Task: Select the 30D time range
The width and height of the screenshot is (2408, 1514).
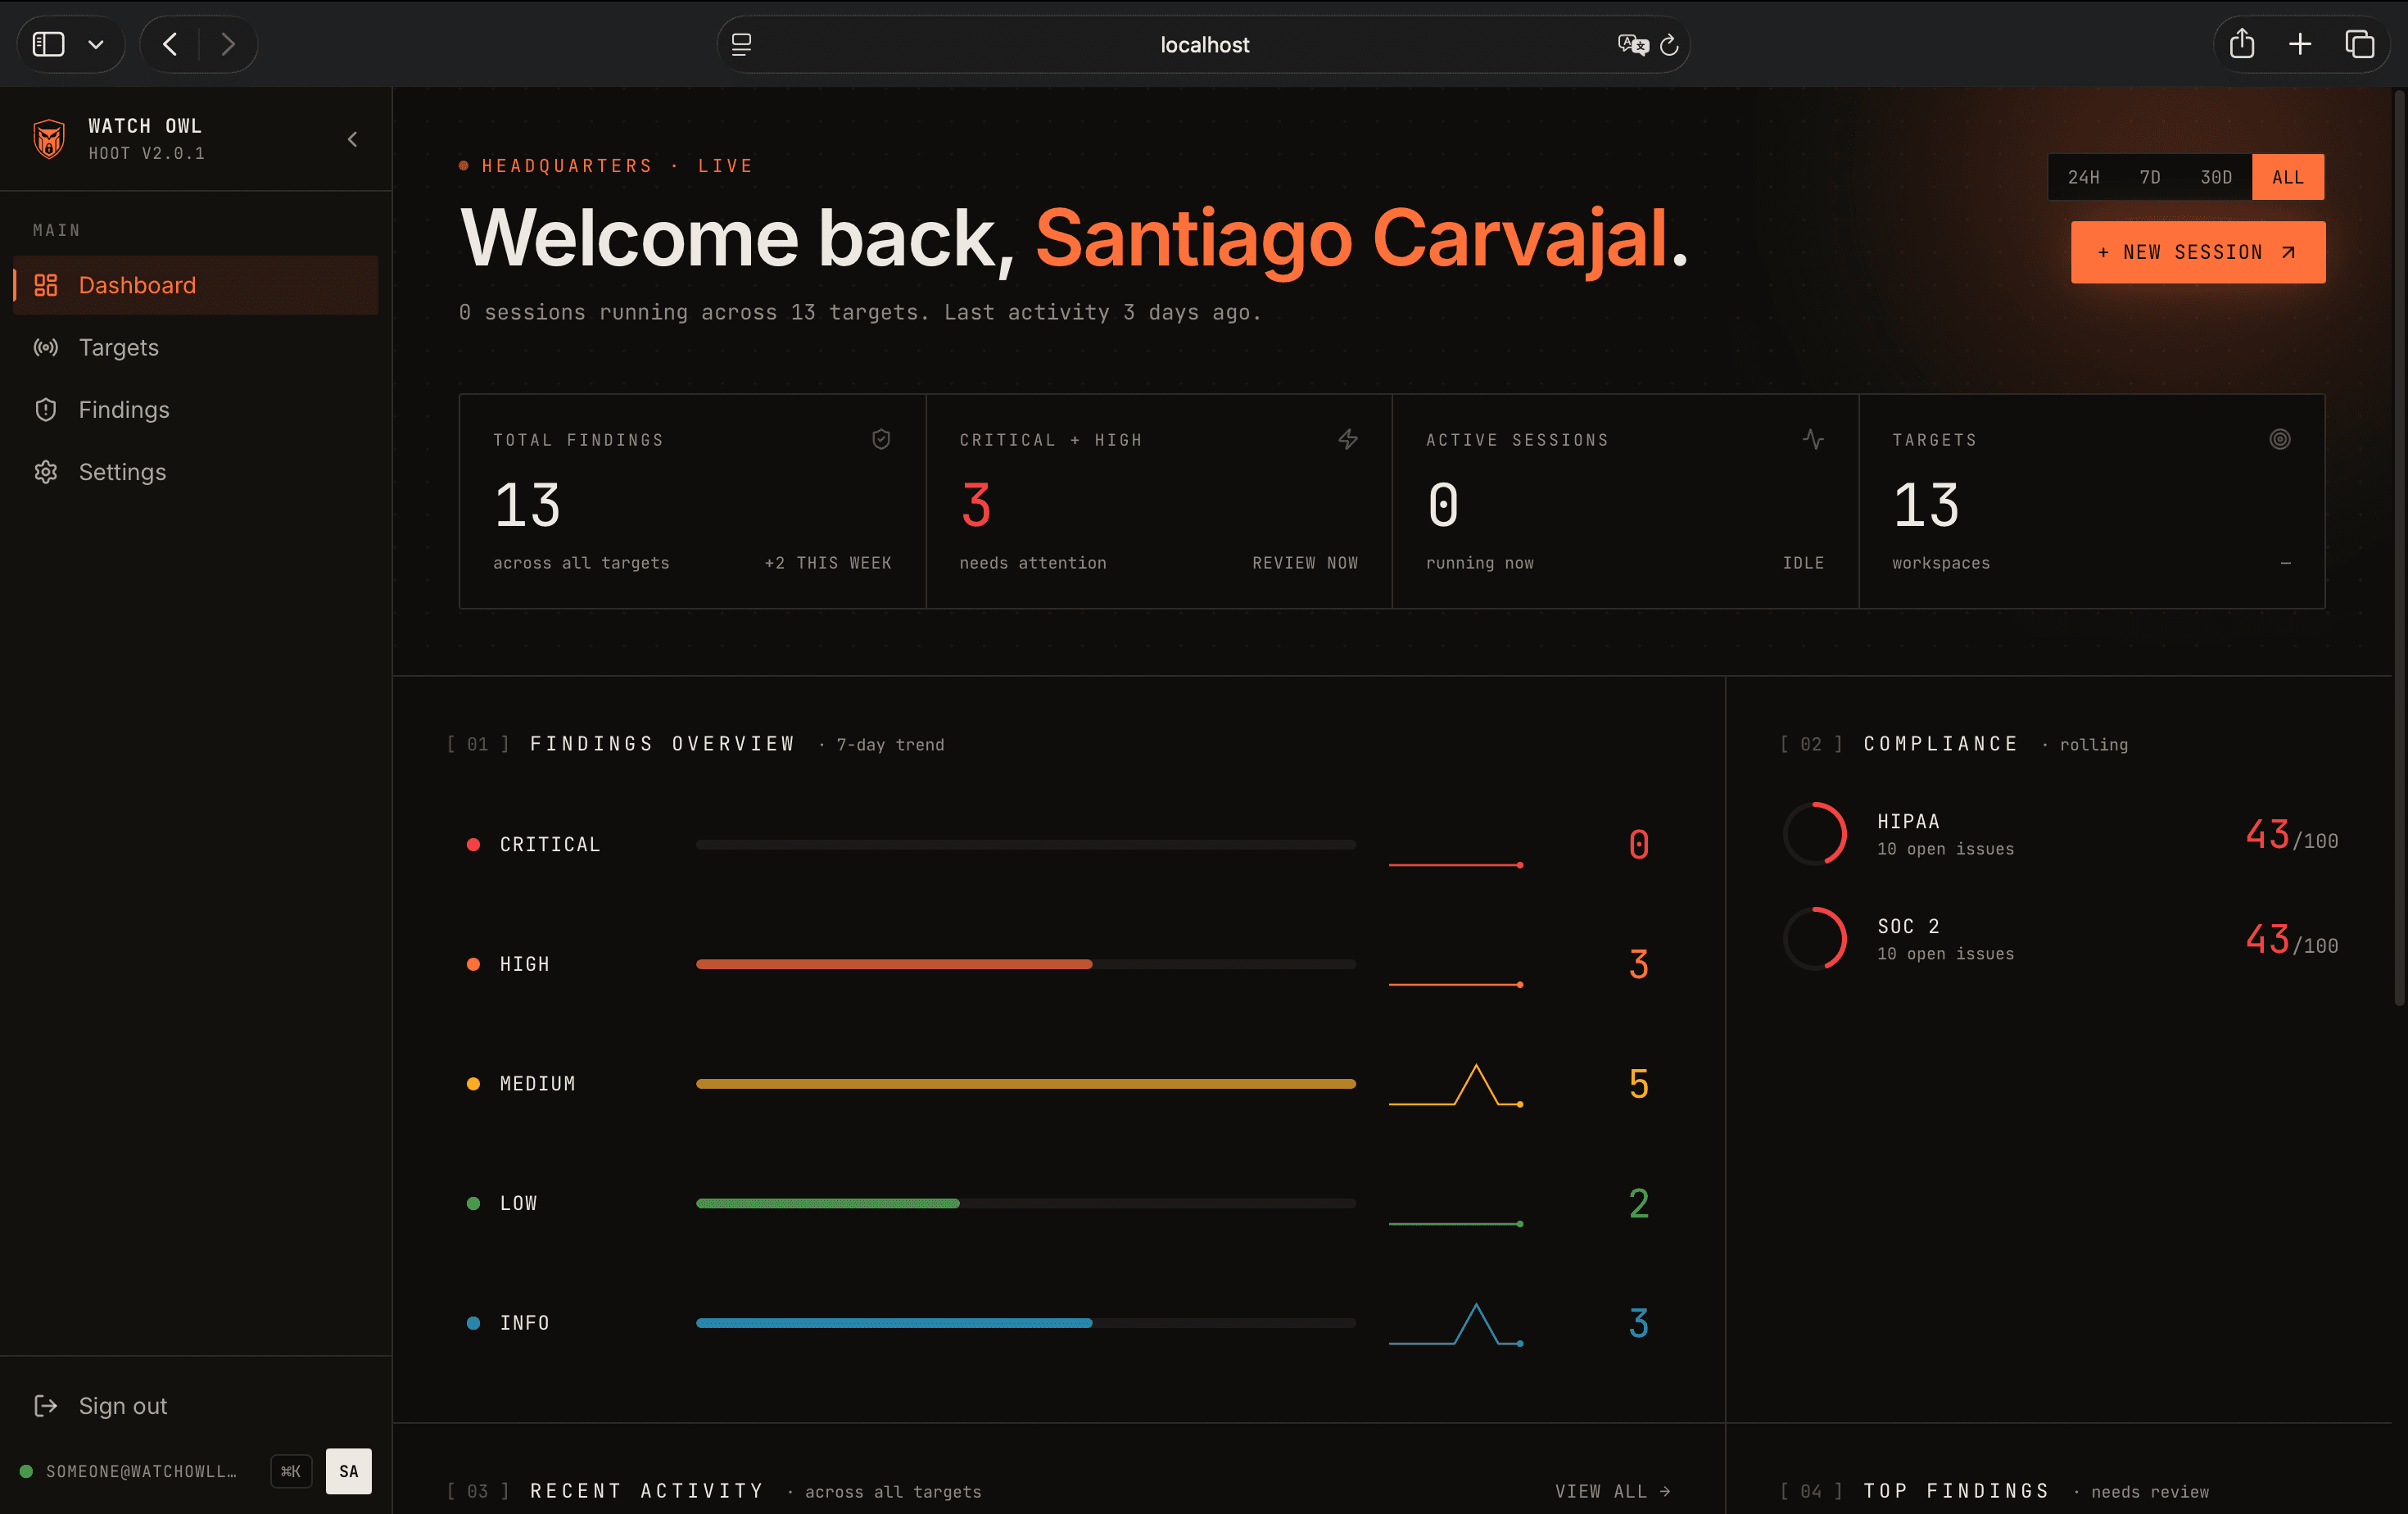Action: point(2216,177)
